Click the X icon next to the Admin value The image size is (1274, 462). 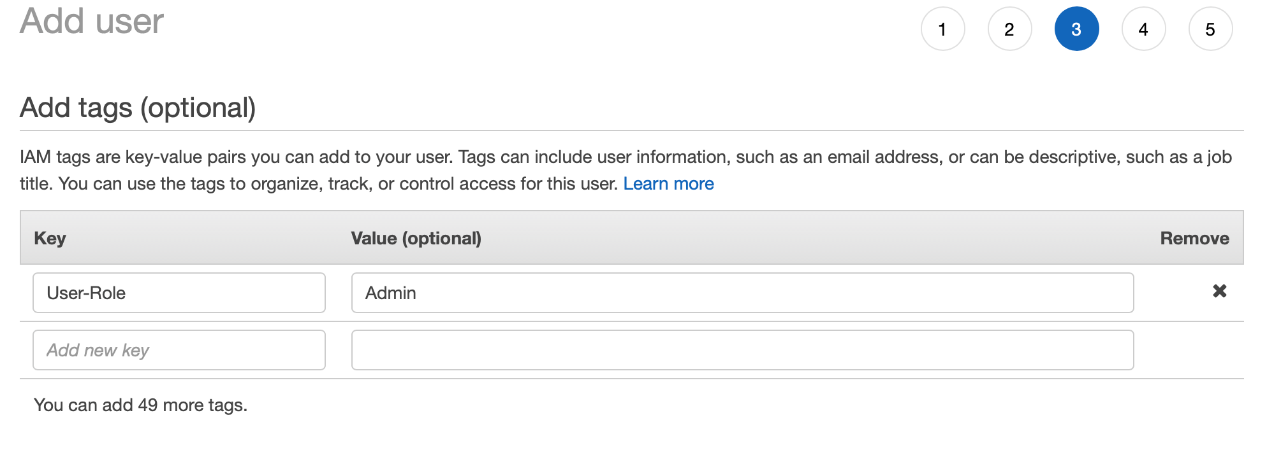pos(1220,291)
